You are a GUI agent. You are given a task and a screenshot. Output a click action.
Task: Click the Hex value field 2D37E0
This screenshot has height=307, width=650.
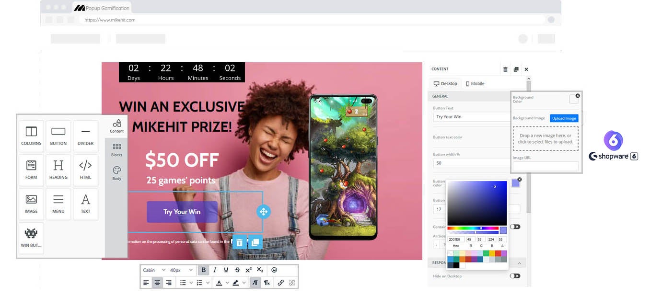456,239
